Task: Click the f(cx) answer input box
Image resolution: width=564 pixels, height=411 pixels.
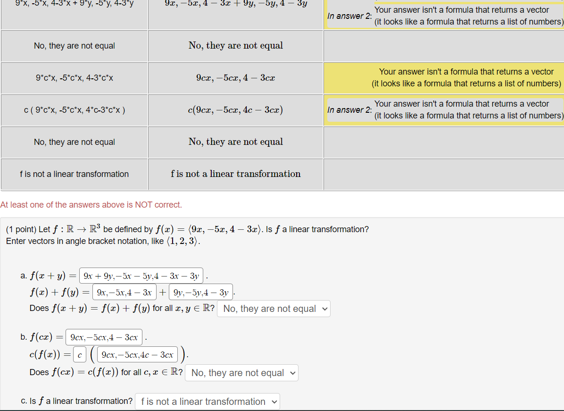Action: pyautogui.click(x=105, y=336)
